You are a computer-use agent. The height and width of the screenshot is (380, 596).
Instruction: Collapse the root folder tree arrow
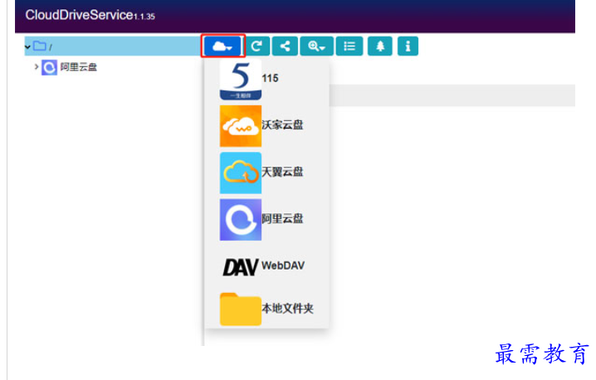click(x=27, y=47)
